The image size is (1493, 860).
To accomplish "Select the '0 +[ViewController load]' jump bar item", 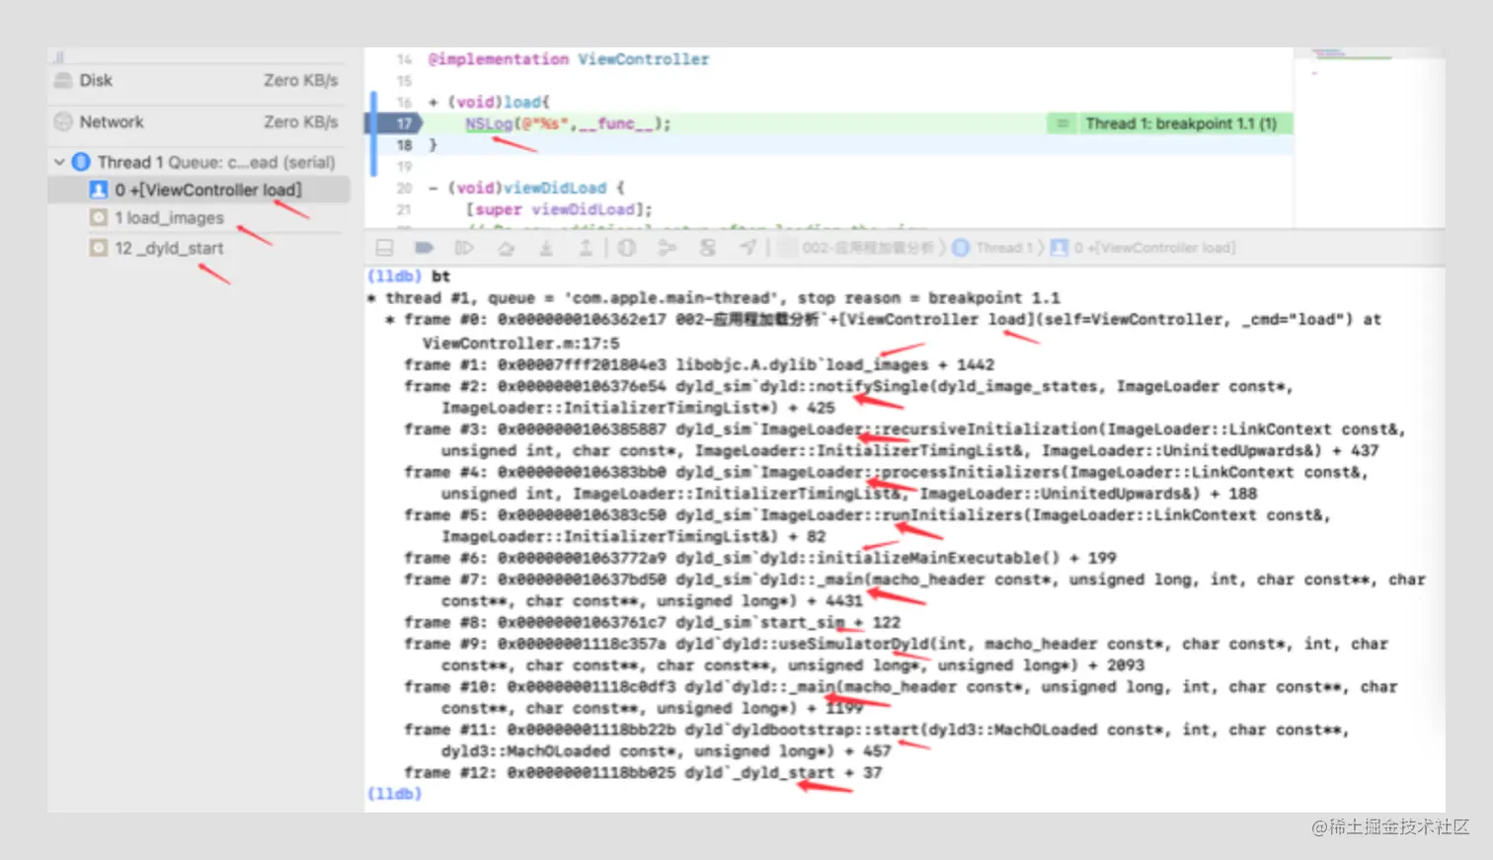I will (1142, 248).
